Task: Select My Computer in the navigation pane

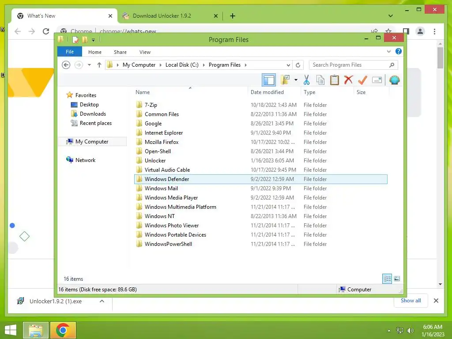Action: 92,142
